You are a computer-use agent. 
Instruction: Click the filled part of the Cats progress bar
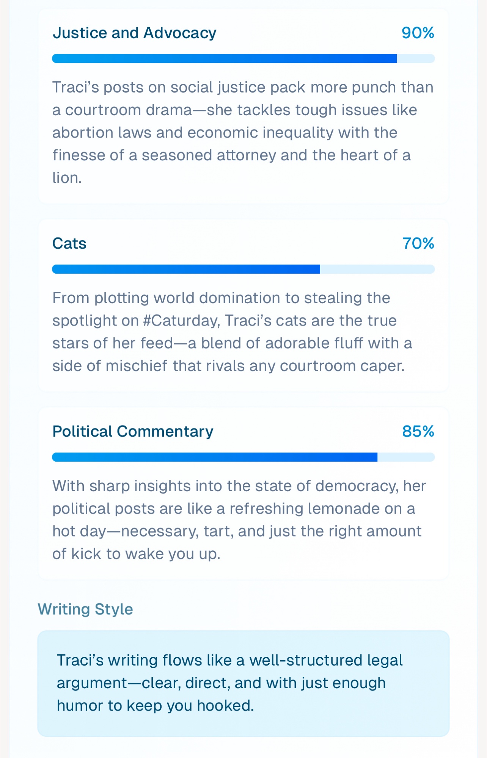click(x=186, y=269)
